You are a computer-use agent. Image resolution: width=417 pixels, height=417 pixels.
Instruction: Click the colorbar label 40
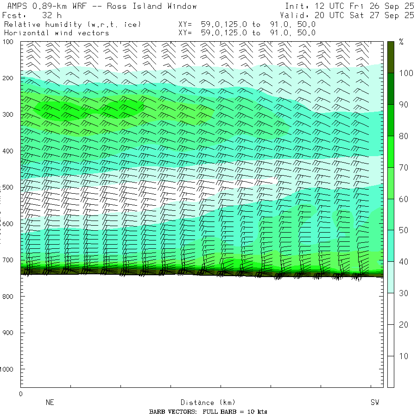pos(404,262)
